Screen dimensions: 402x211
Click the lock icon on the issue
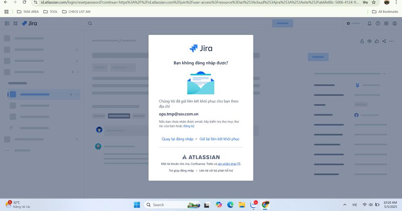(x=362, y=41)
